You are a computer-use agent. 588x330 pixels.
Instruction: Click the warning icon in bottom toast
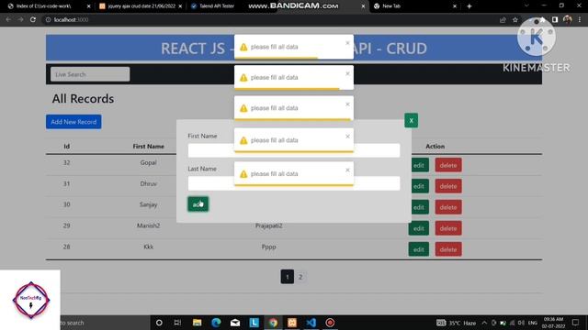[243, 174]
